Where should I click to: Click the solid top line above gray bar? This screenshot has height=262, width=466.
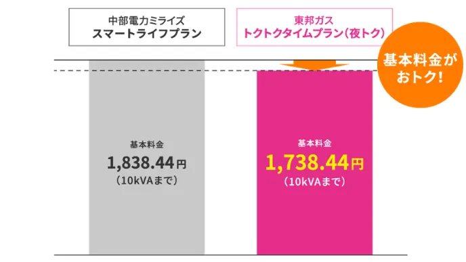coord(147,60)
